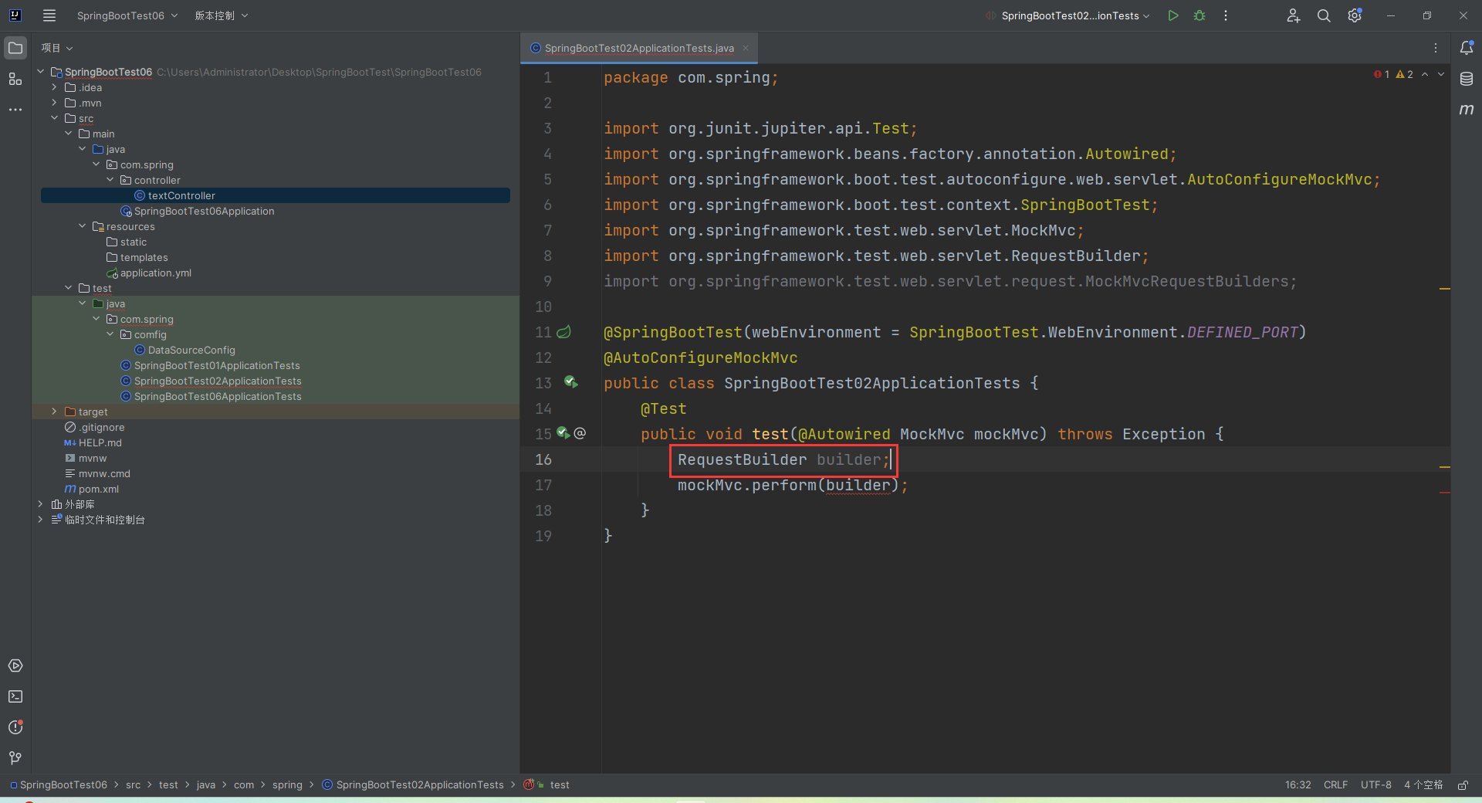Open Search Everywhere magnifier
This screenshot has height=803, width=1482.
pyautogui.click(x=1324, y=15)
